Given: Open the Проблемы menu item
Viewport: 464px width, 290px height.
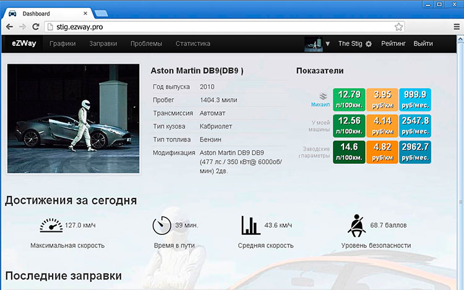Looking at the screenshot, I should coord(146,43).
